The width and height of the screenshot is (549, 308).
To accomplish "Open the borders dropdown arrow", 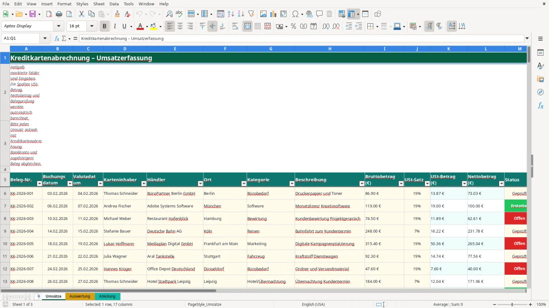I will click(x=377, y=26).
